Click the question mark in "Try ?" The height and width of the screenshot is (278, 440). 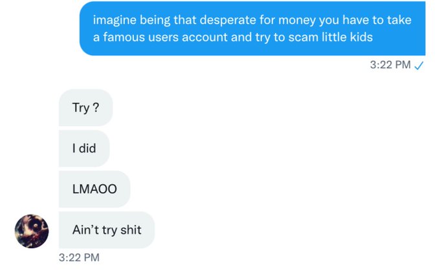[96, 108]
